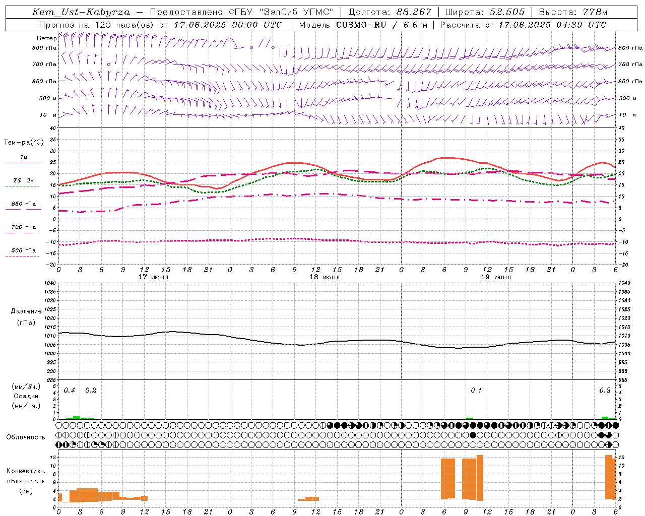This screenshot has width=645, height=516.
Task: Click the date label 19 июня
Action: 496,277
